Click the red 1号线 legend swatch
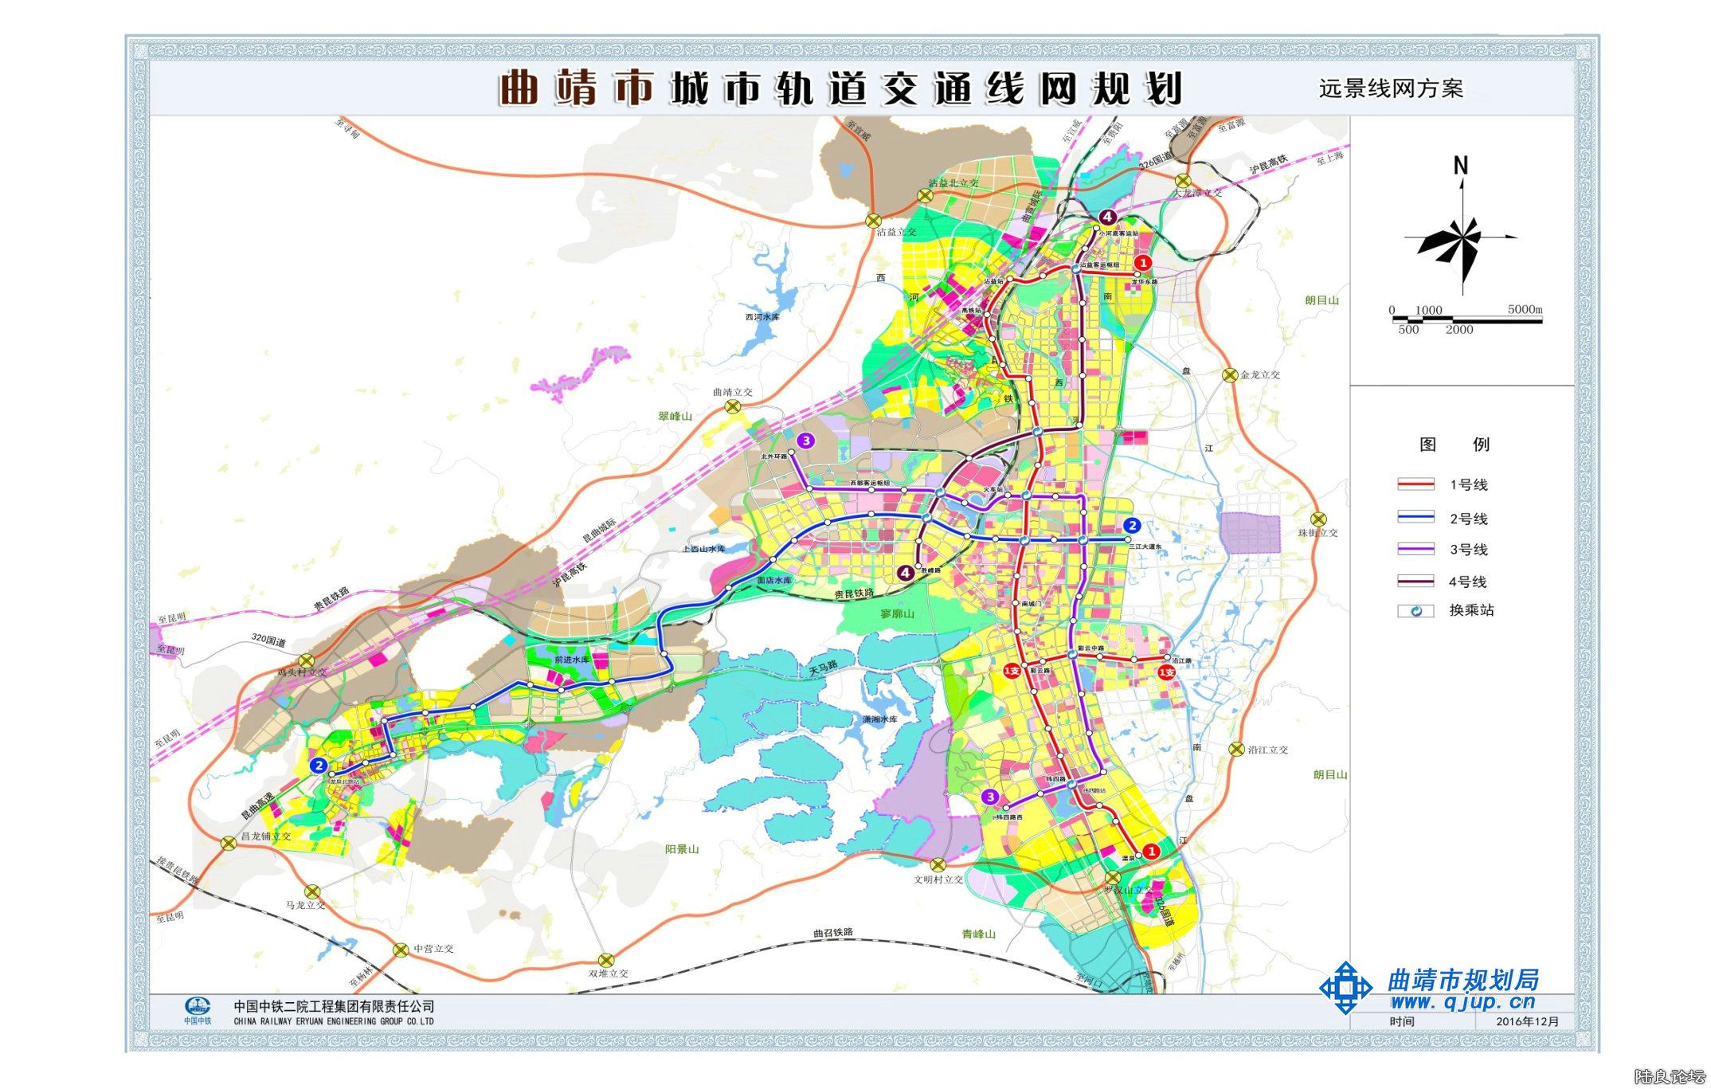Screen dimensions: 1711x1089 [x=1415, y=484]
